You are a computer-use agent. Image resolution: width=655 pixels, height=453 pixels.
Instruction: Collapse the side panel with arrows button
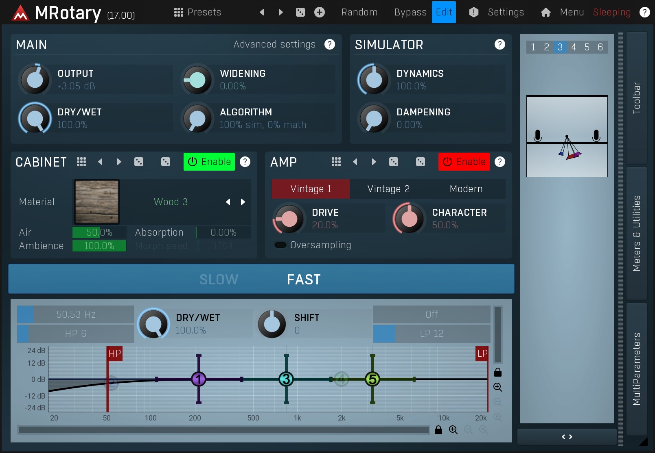click(567, 437)
